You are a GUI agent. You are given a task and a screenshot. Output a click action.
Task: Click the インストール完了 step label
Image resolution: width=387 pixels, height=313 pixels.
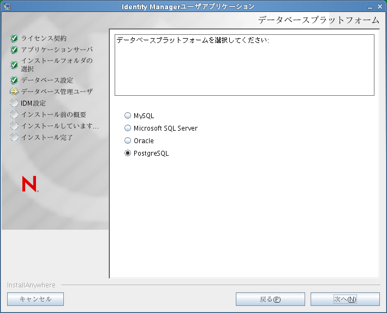point(47,137)
